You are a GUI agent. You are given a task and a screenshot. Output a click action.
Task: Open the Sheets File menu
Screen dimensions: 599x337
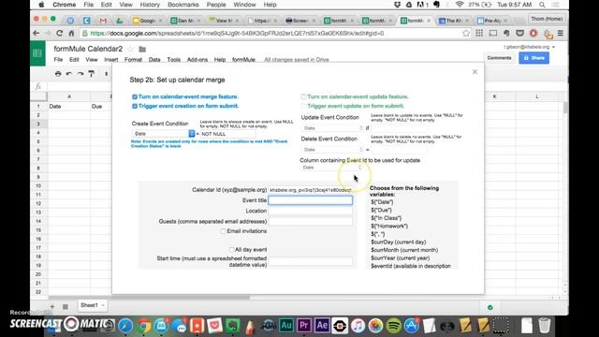click(x=58, y=60)
